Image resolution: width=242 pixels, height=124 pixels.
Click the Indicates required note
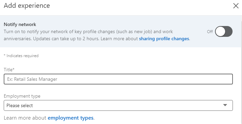pos(21,56)
